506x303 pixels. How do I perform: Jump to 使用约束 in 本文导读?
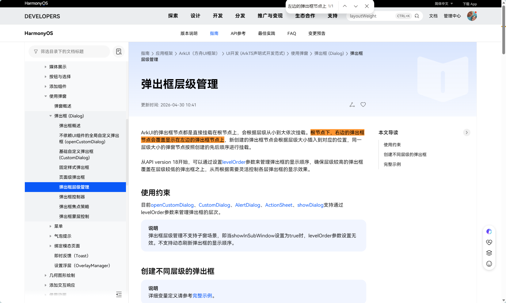(x=392, y=145)
